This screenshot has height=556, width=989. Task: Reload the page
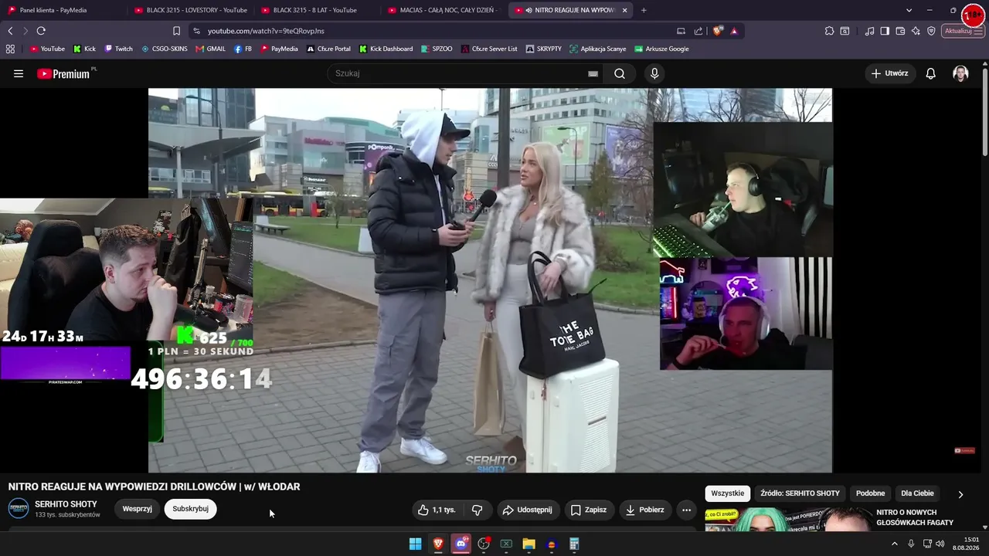coord(41,31)
